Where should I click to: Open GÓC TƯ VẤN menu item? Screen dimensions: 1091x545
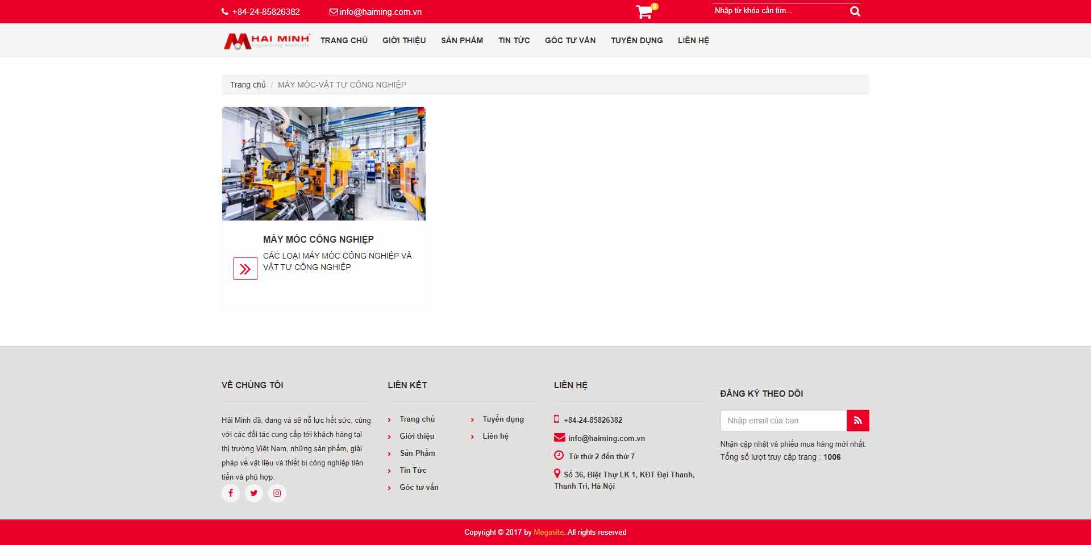[x=571, y=40]
